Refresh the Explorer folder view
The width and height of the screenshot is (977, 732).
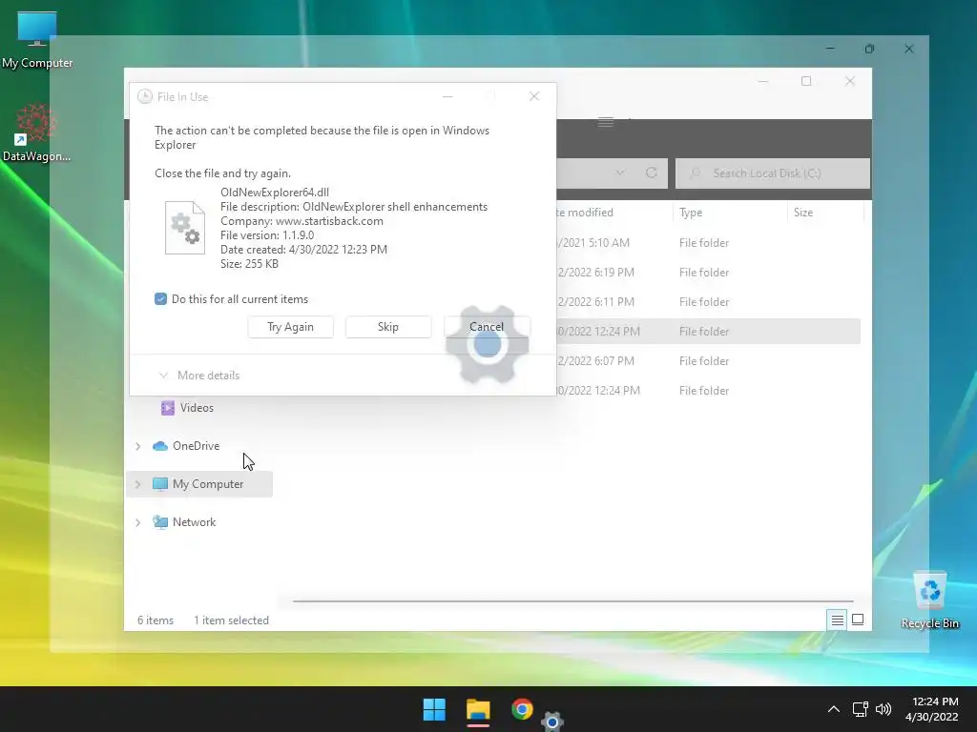[651, 173]
